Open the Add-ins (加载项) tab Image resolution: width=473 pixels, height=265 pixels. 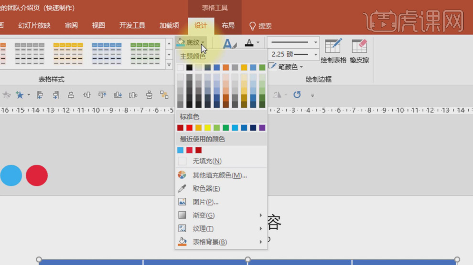(x=169, y=26)
